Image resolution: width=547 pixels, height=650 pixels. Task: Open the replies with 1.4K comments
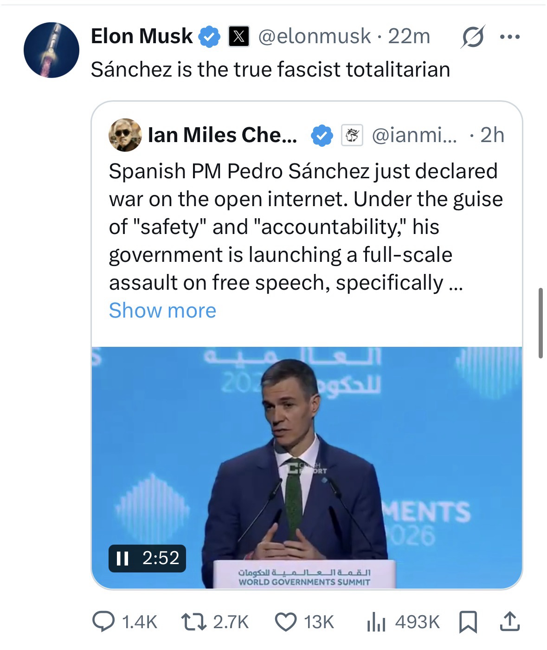point(125,622)
